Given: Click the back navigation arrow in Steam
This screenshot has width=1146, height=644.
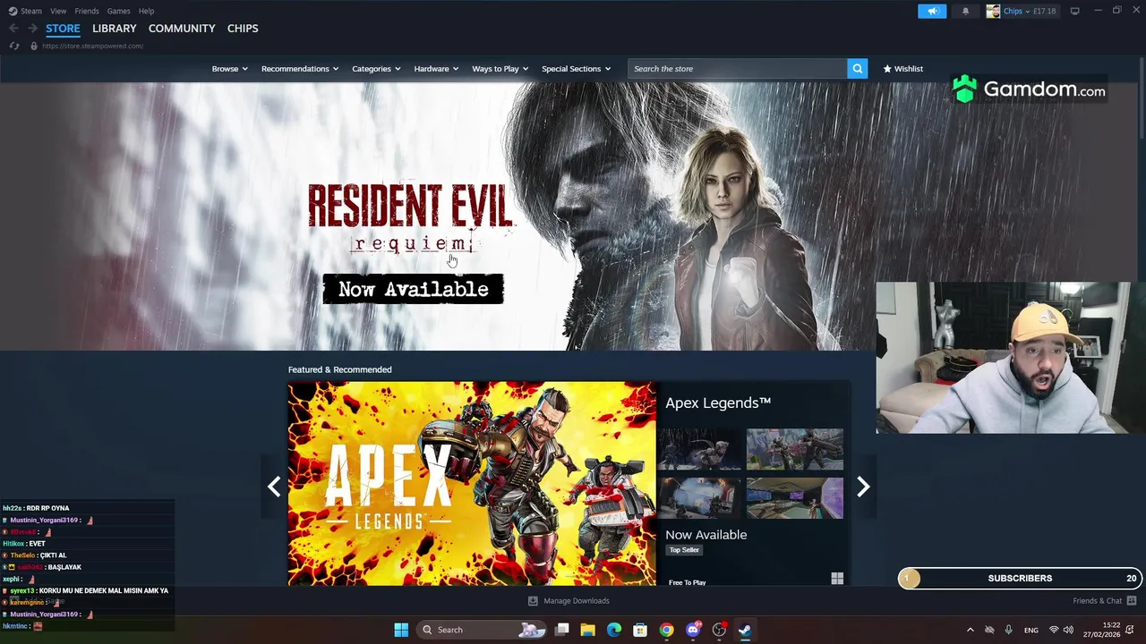Looking at the screenshot, I should pos(13,29).
